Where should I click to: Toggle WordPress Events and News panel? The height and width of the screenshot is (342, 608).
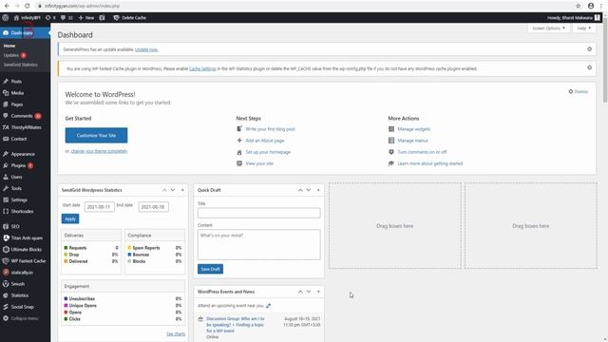click(318, 292)
